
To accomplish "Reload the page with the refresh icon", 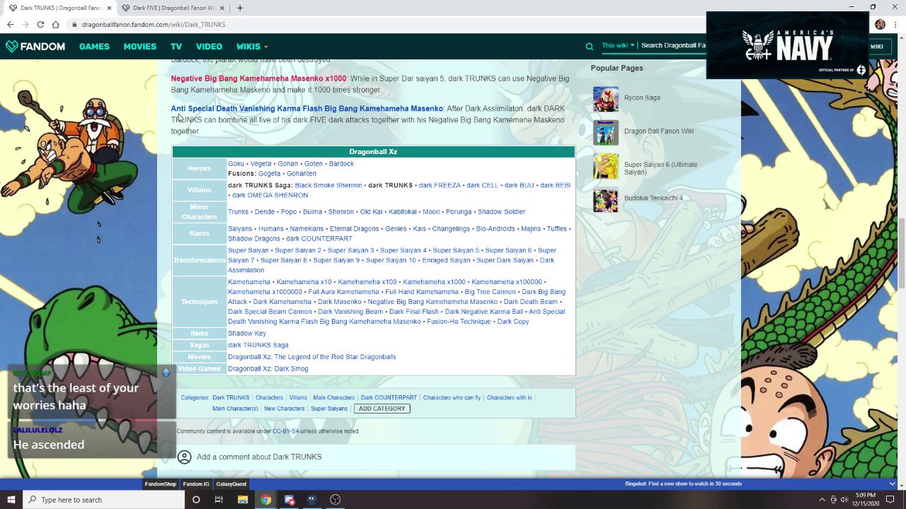I will (x=40, y=24).
